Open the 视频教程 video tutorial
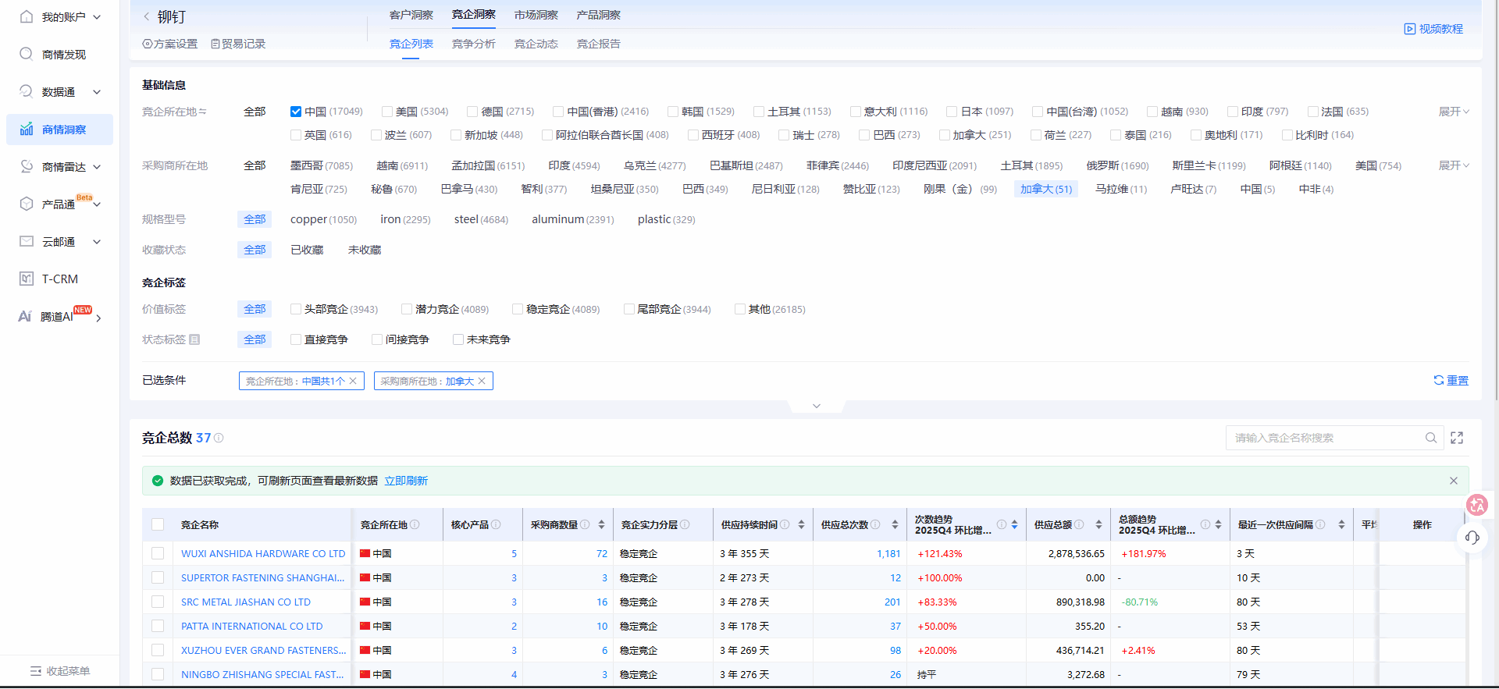This screenshot has width=1499, height=689. coord(1433,29)
